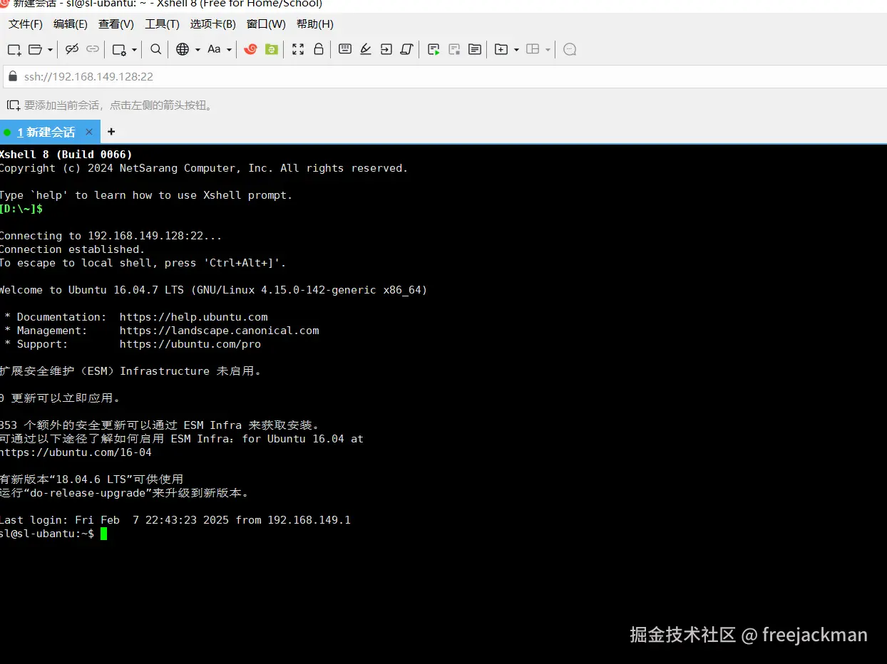Add a new tab with plus button
887x664 pixels.
point(111,132)
